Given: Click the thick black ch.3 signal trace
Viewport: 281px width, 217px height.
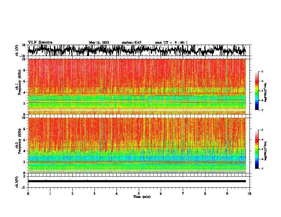Looking at the screenshot, I should (x=137, y=181).
